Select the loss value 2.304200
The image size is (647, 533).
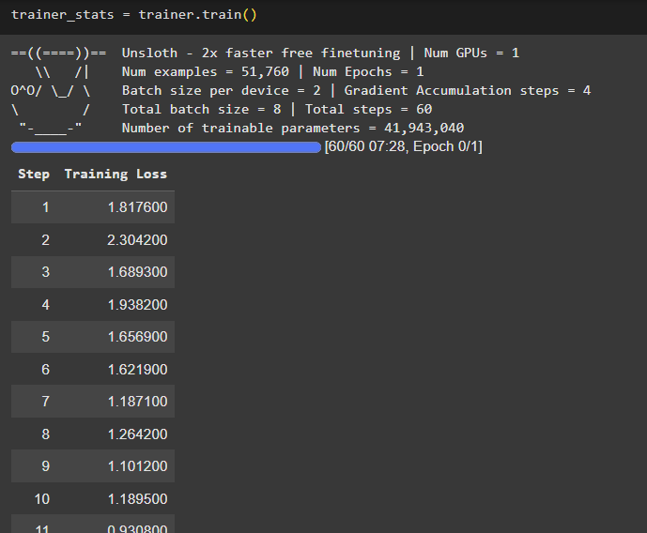pyautogui.click(x=137, y=240)
